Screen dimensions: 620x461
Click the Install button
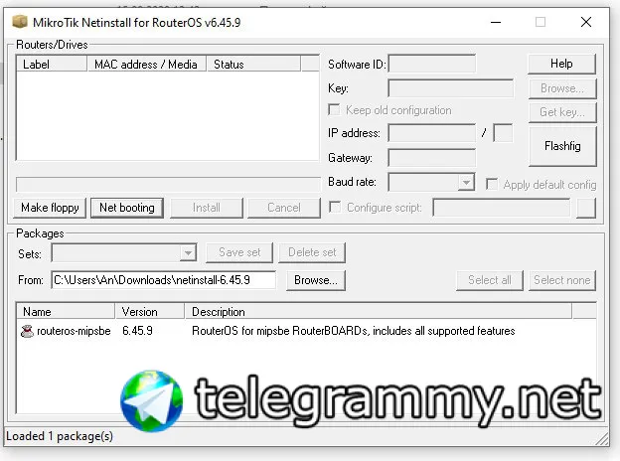pos(207,208)
